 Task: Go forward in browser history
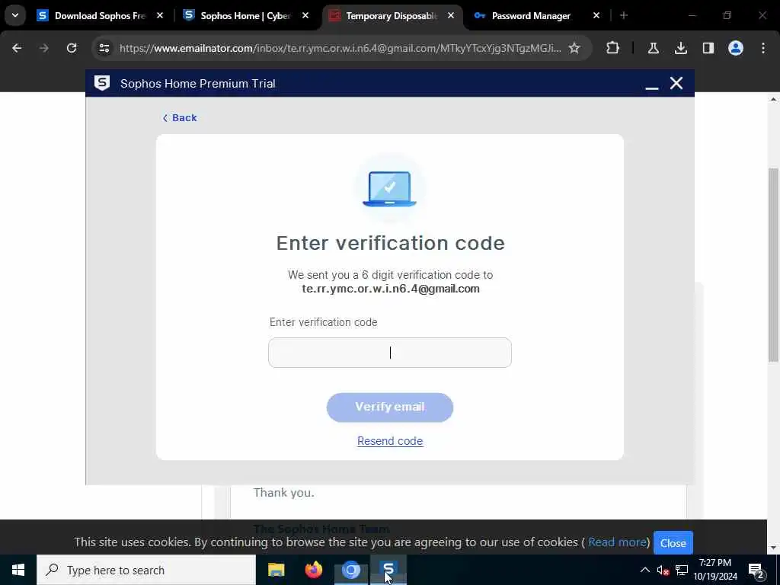pos(44,48)
